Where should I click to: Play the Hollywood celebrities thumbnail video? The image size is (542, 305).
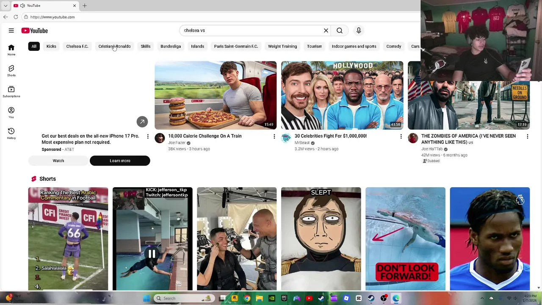point(342,95)
